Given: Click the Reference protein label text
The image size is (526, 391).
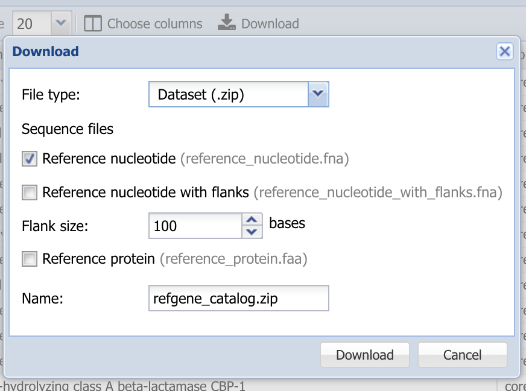Looking at the screenshot, I should coord(99,259).
